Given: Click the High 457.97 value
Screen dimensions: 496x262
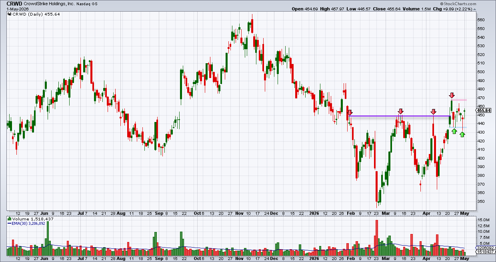Looking at the screenshot, I should click(x=333, y=9).
